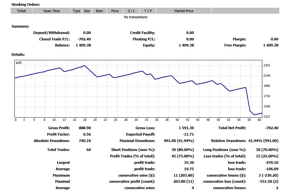Select the Gross Profit value 888.90
Screen dimensions: 296x192
tap(85, 128)
